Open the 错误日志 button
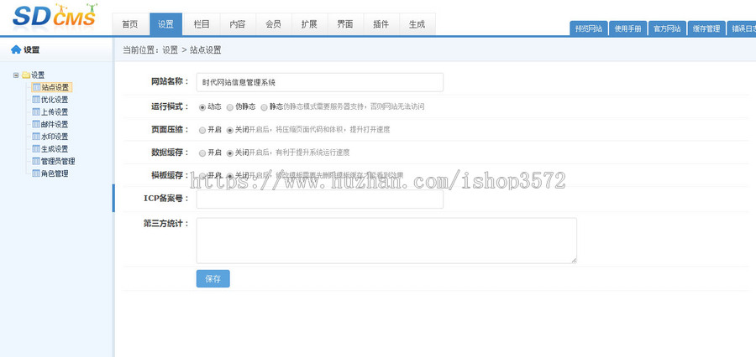The image size is (756, 357). [x=742, y=28]
